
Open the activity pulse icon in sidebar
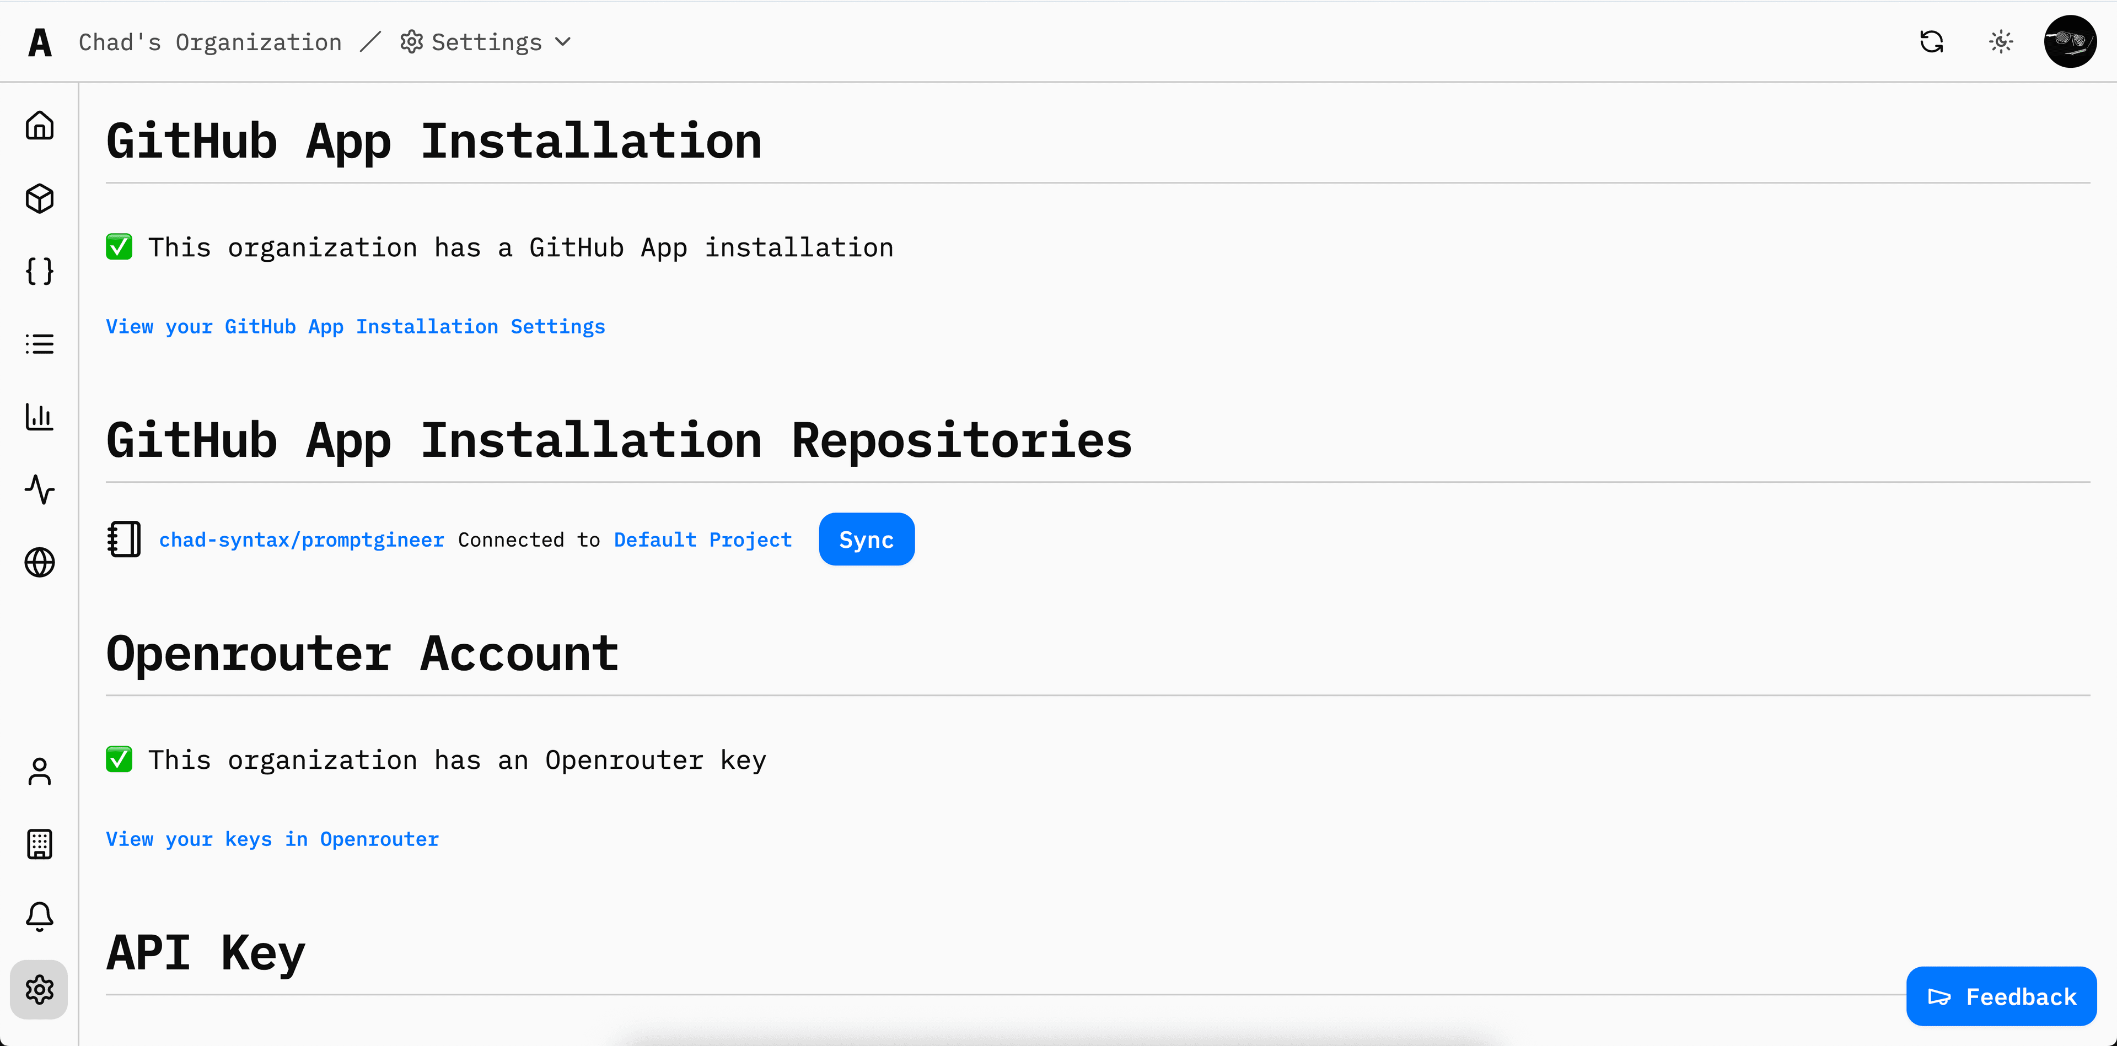click(40, 490)
